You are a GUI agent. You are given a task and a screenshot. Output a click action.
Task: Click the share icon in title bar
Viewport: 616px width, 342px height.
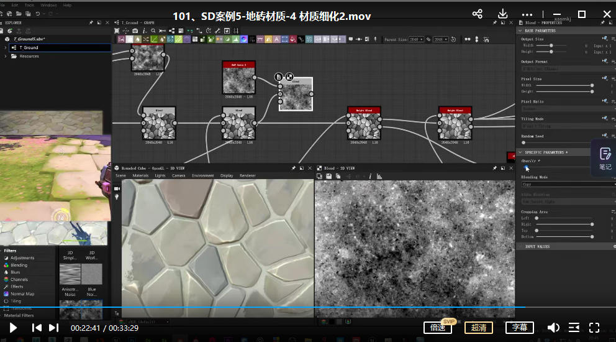click(477, 14)
